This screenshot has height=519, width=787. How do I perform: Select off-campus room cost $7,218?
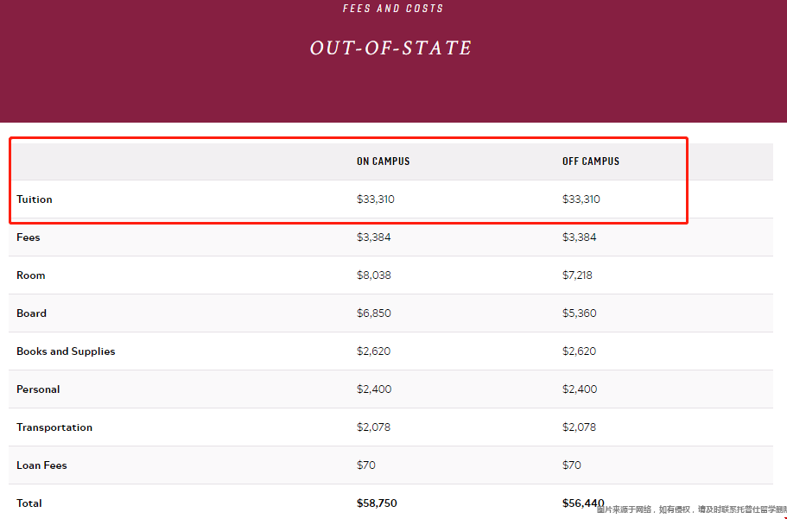[577, 275]
